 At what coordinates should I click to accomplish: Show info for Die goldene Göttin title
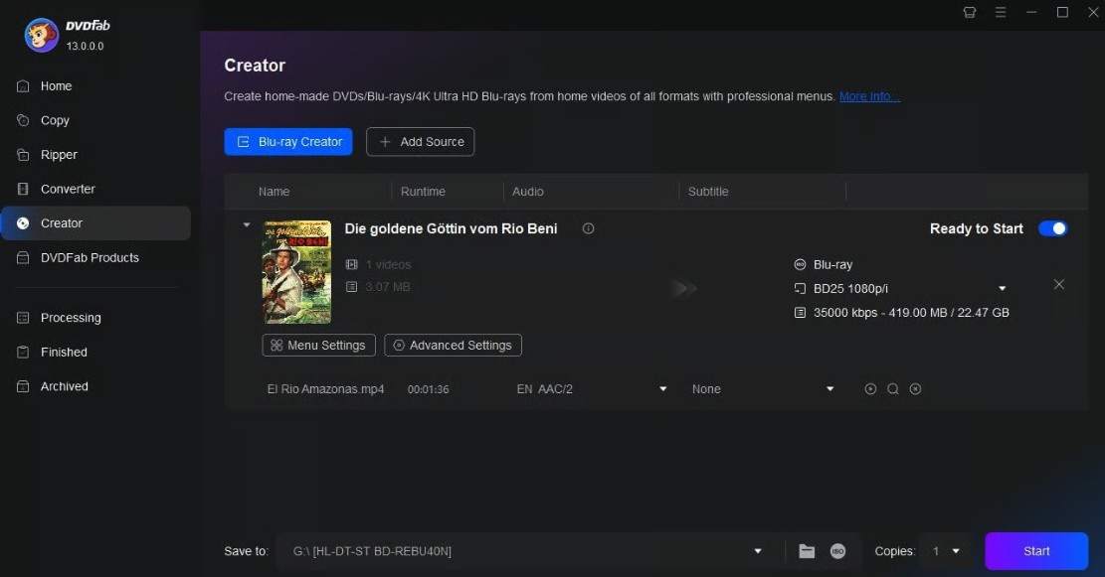589,228
